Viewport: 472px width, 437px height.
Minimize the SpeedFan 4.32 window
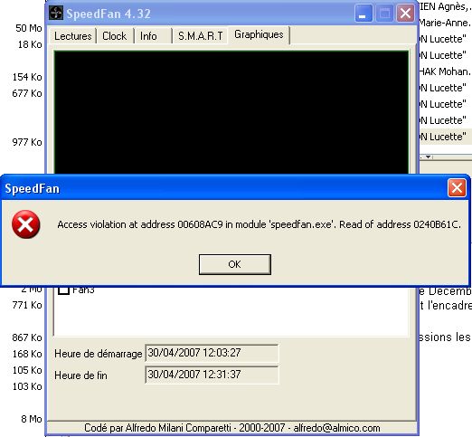click(363, 14)
